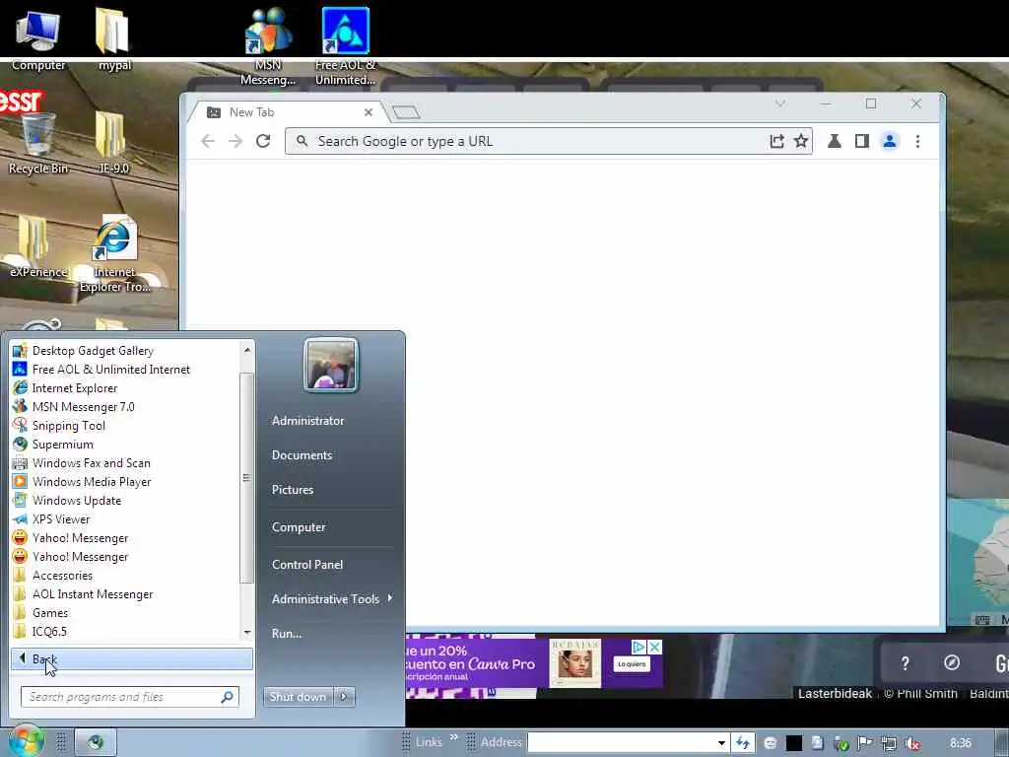This screenshot has width=1009, height=757.
Task: Click the Start menu search magnifier icon
Action: click(228, 697)
